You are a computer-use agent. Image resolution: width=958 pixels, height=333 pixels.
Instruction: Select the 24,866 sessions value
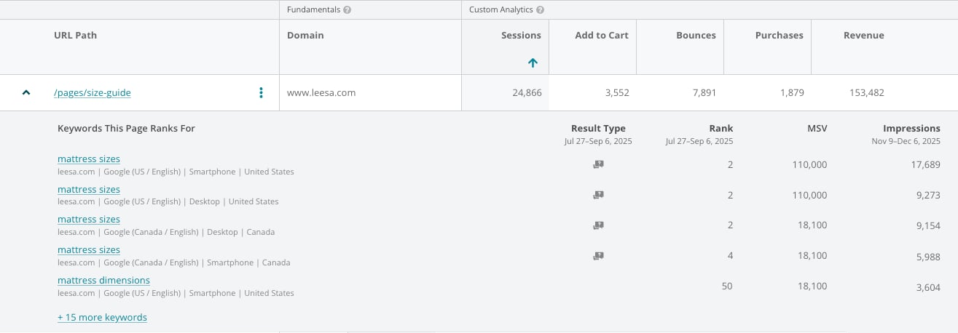coord(527,93)
